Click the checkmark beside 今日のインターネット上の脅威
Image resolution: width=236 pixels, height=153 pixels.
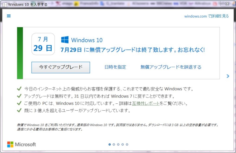click(19, 89)
